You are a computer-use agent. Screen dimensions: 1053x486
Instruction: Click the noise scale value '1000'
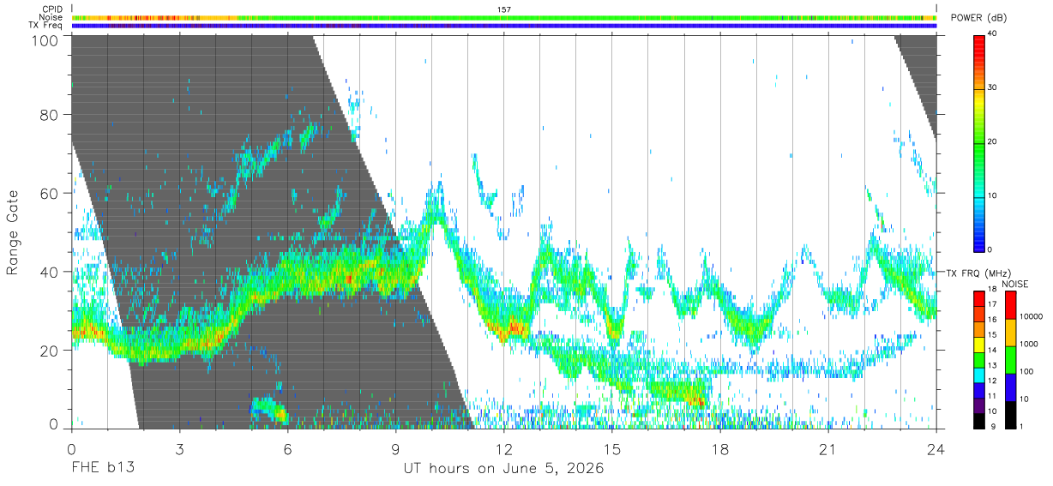pos(1030,345)
